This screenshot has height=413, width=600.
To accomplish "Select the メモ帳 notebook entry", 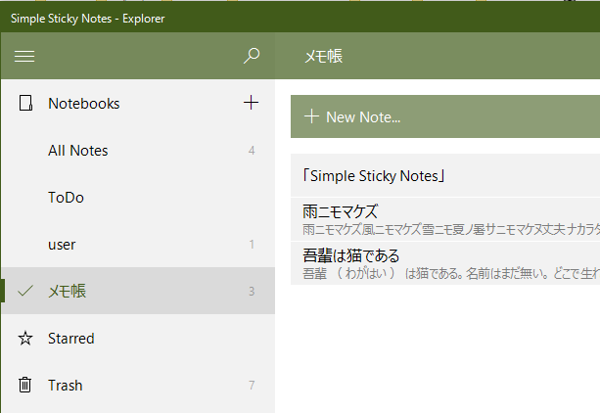I will [138, 291].
